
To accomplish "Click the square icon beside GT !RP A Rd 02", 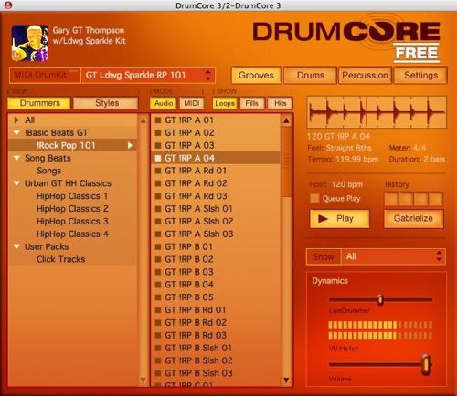I will [158, 183].
